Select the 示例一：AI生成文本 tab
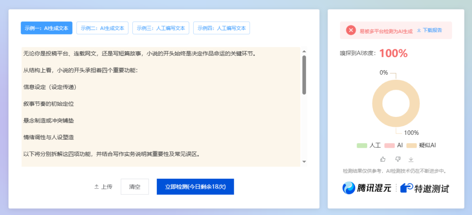This screenshot has height=215, width=472. coord(46,28)
